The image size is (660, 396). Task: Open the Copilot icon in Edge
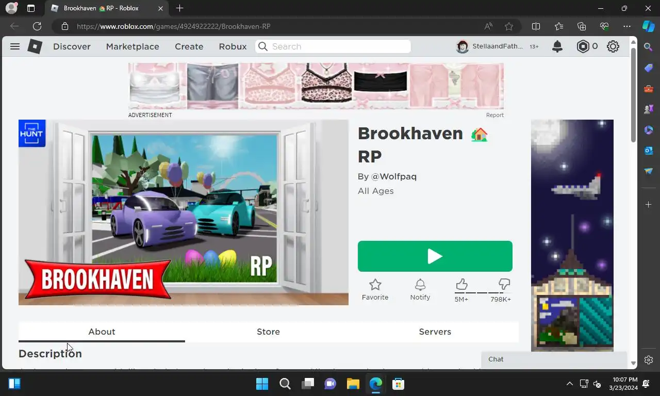(649, 26)
